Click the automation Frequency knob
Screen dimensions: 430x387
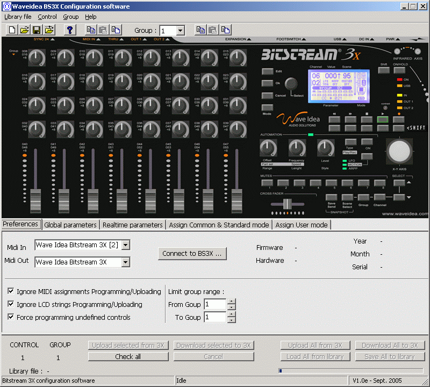(297, 148)
